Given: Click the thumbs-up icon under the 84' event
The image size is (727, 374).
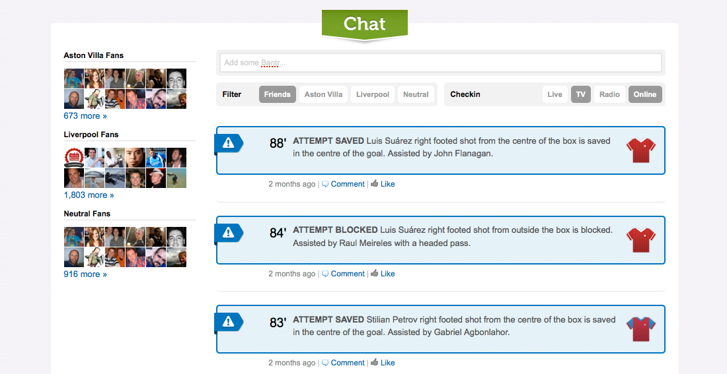Looking at the screenshot, I should [375, 273].
